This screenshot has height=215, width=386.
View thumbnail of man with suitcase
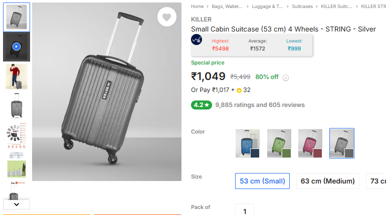17,76
